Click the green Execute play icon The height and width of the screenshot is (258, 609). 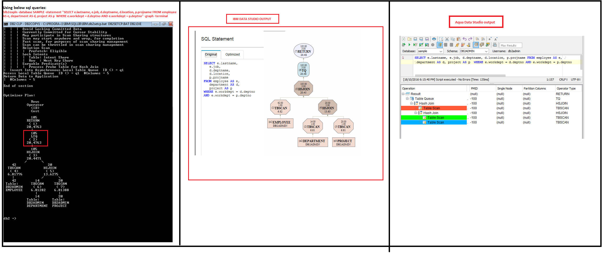click(x=409, y=45)
